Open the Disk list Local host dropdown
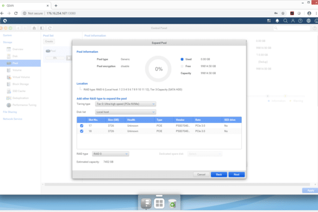318x212 pixels. point(126,112)
